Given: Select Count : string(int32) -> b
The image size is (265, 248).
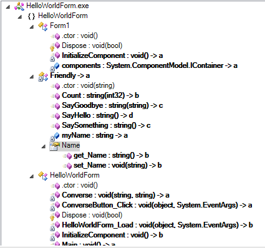Looking at the screenshot, I should tap(100, 95).
